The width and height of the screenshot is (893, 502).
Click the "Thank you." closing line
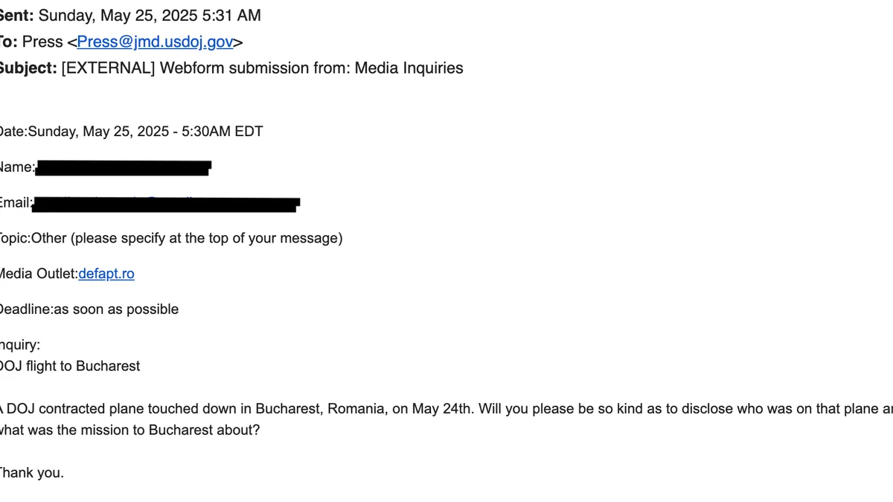[32, 472]
